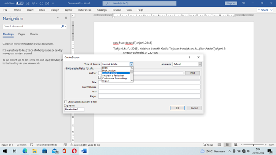Screen dimensions: 276x155
Task: Click the Pages field
Action: coord(149,96)
